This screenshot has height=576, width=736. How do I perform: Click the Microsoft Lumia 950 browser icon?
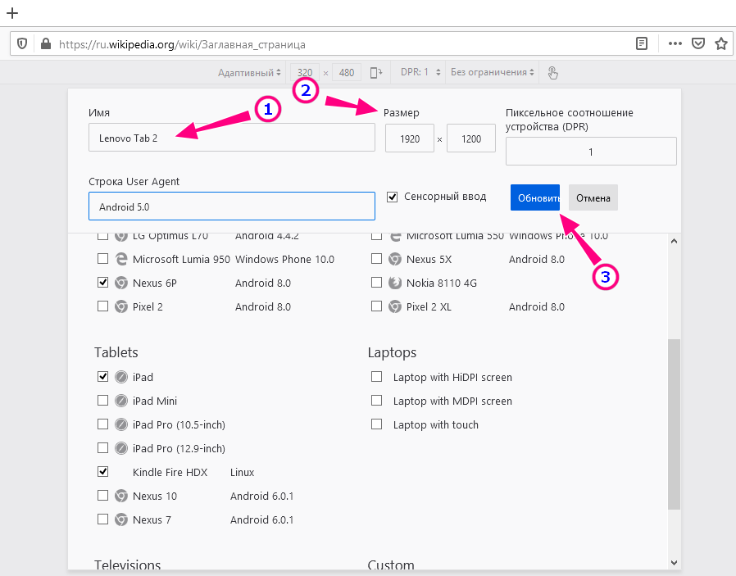point(121,259)
